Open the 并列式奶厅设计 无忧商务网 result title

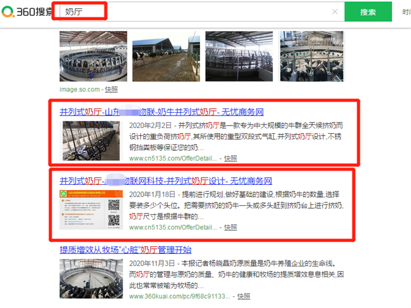166,181
